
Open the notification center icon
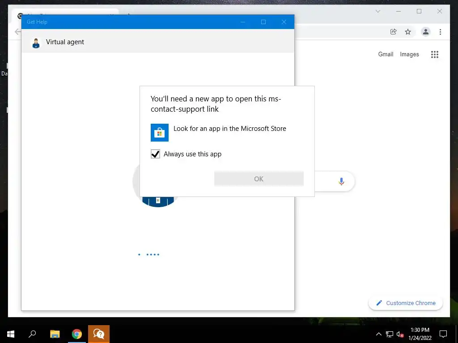443,334
